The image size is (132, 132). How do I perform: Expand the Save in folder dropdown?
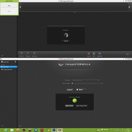coord(99,83)
